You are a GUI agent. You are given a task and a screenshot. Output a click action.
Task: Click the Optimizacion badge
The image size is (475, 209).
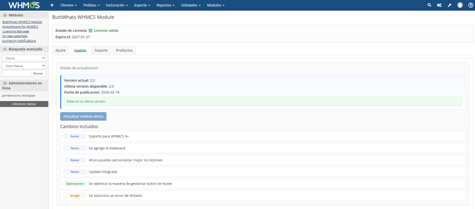pos(75,183)
